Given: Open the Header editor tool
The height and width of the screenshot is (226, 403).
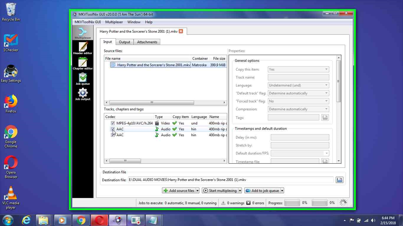Looking at the screenshot, I should coord(83,48).
